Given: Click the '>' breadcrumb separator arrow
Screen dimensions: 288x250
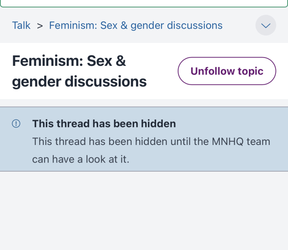Looking at the screenshot, I should point(40,25).
